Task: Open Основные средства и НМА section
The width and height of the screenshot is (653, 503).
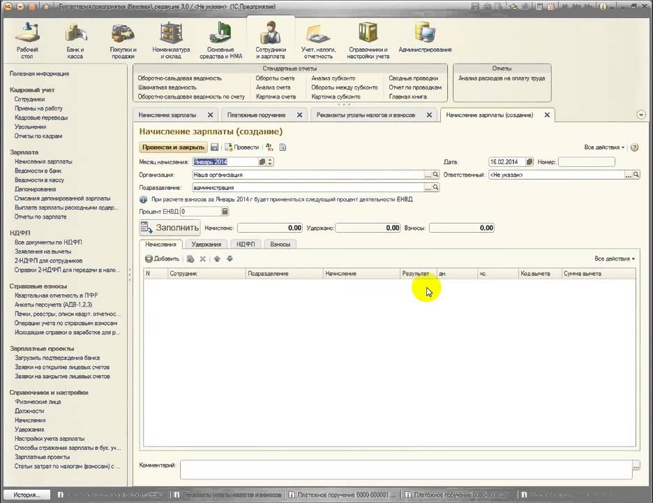Action: tap(220, 41)
